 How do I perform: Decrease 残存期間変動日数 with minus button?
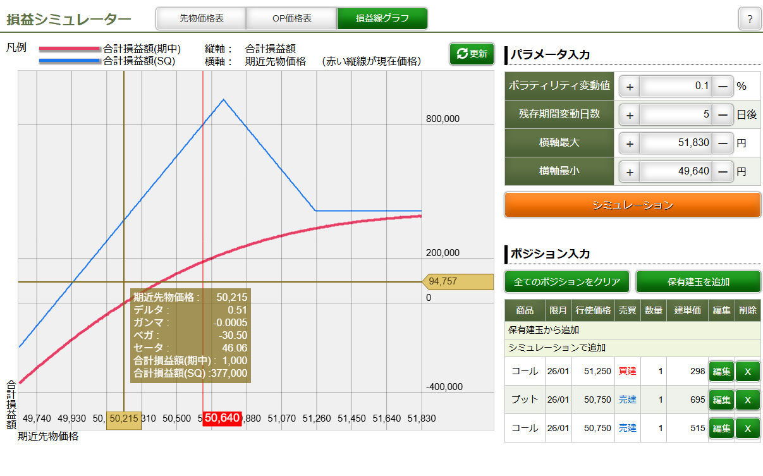[x=723, y=114]
